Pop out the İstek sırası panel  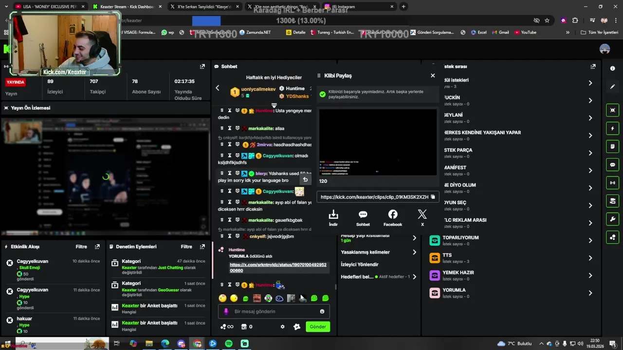tap(593, 67)
